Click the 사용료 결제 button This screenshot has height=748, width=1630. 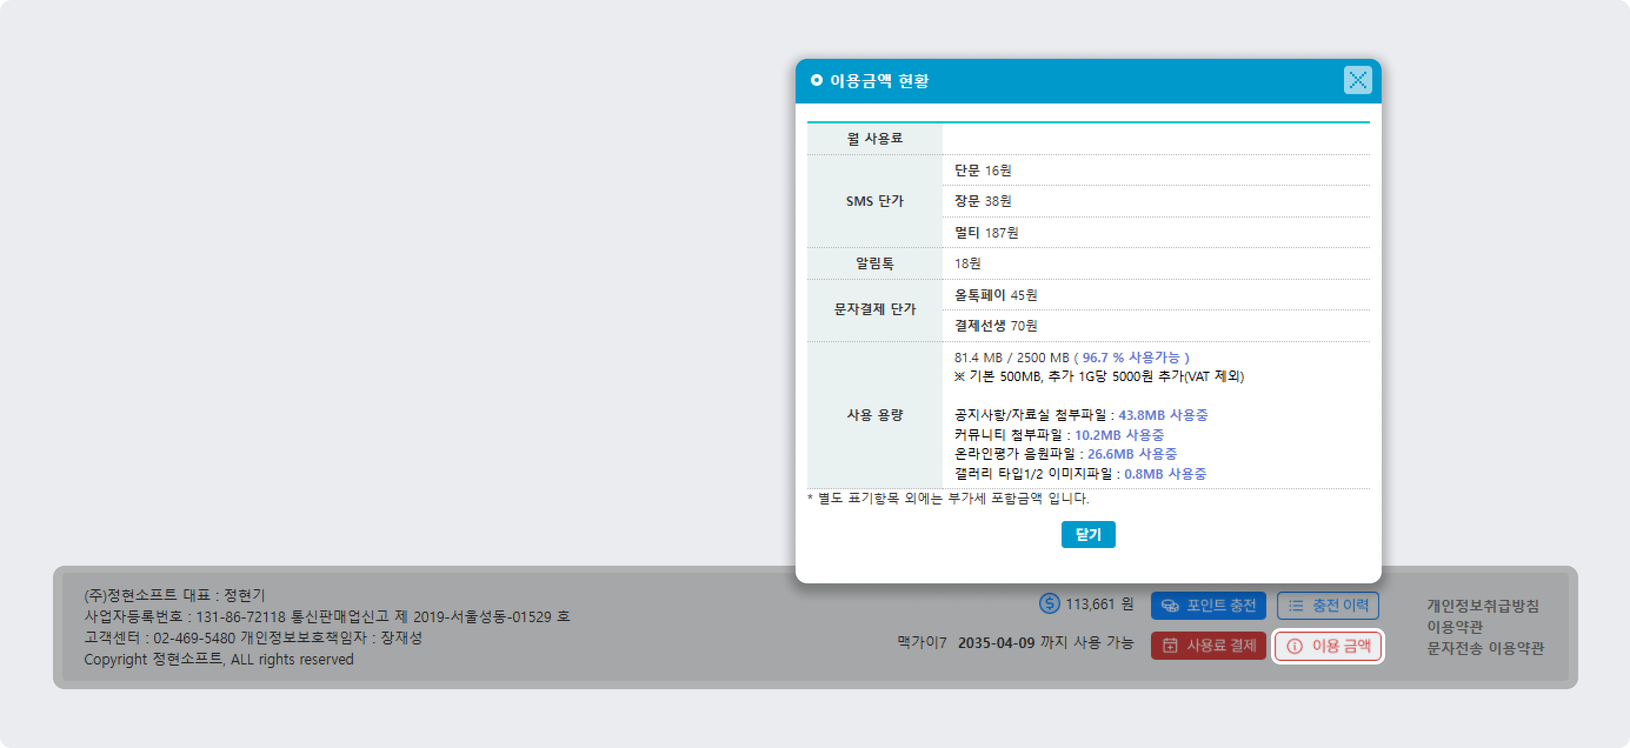click(x=1208, y=645)
